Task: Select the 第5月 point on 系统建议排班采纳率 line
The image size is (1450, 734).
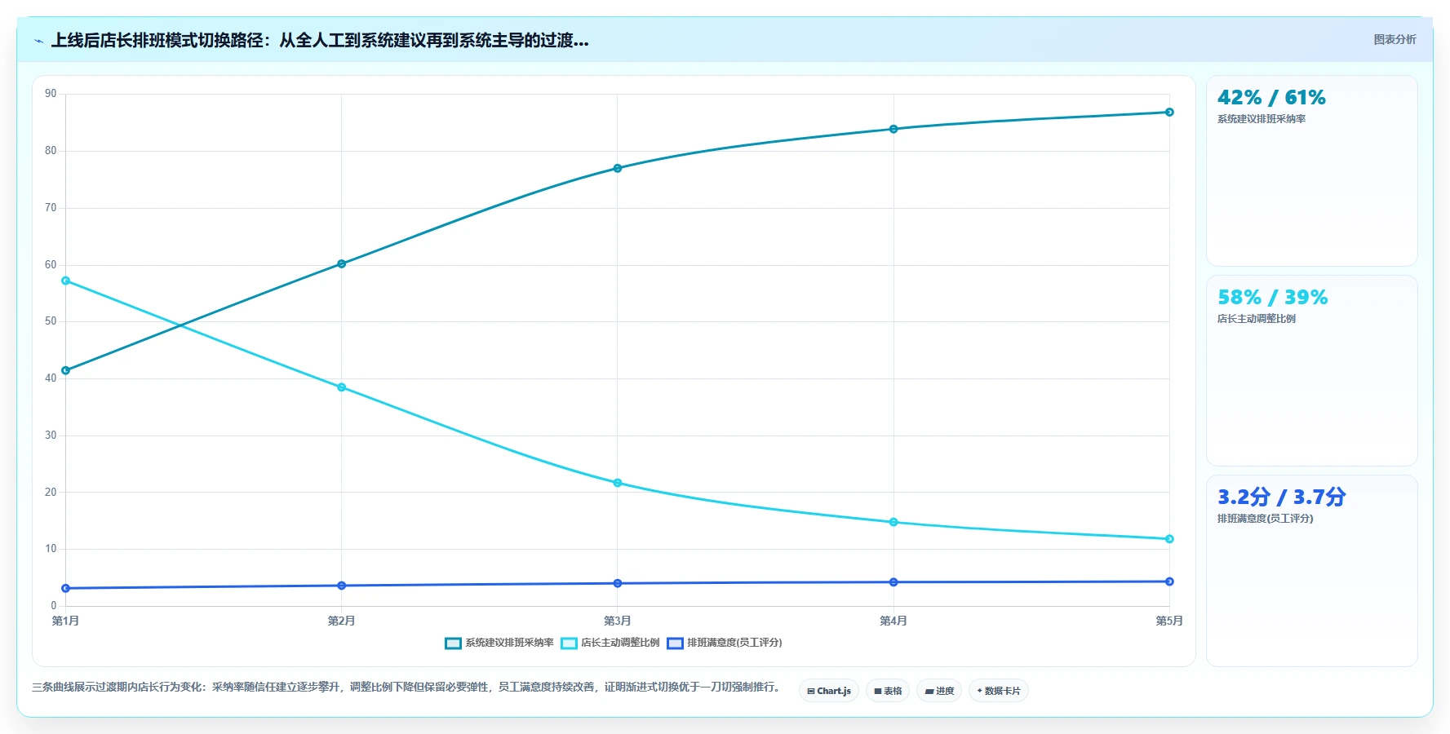Action: 1169,112
